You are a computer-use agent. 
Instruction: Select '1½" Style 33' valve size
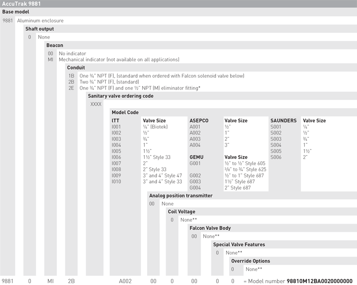[x=157, y=157]
